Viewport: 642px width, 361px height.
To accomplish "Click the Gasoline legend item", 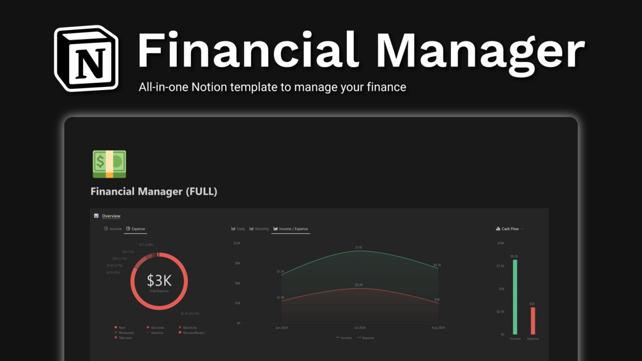I will pos(155,333).
